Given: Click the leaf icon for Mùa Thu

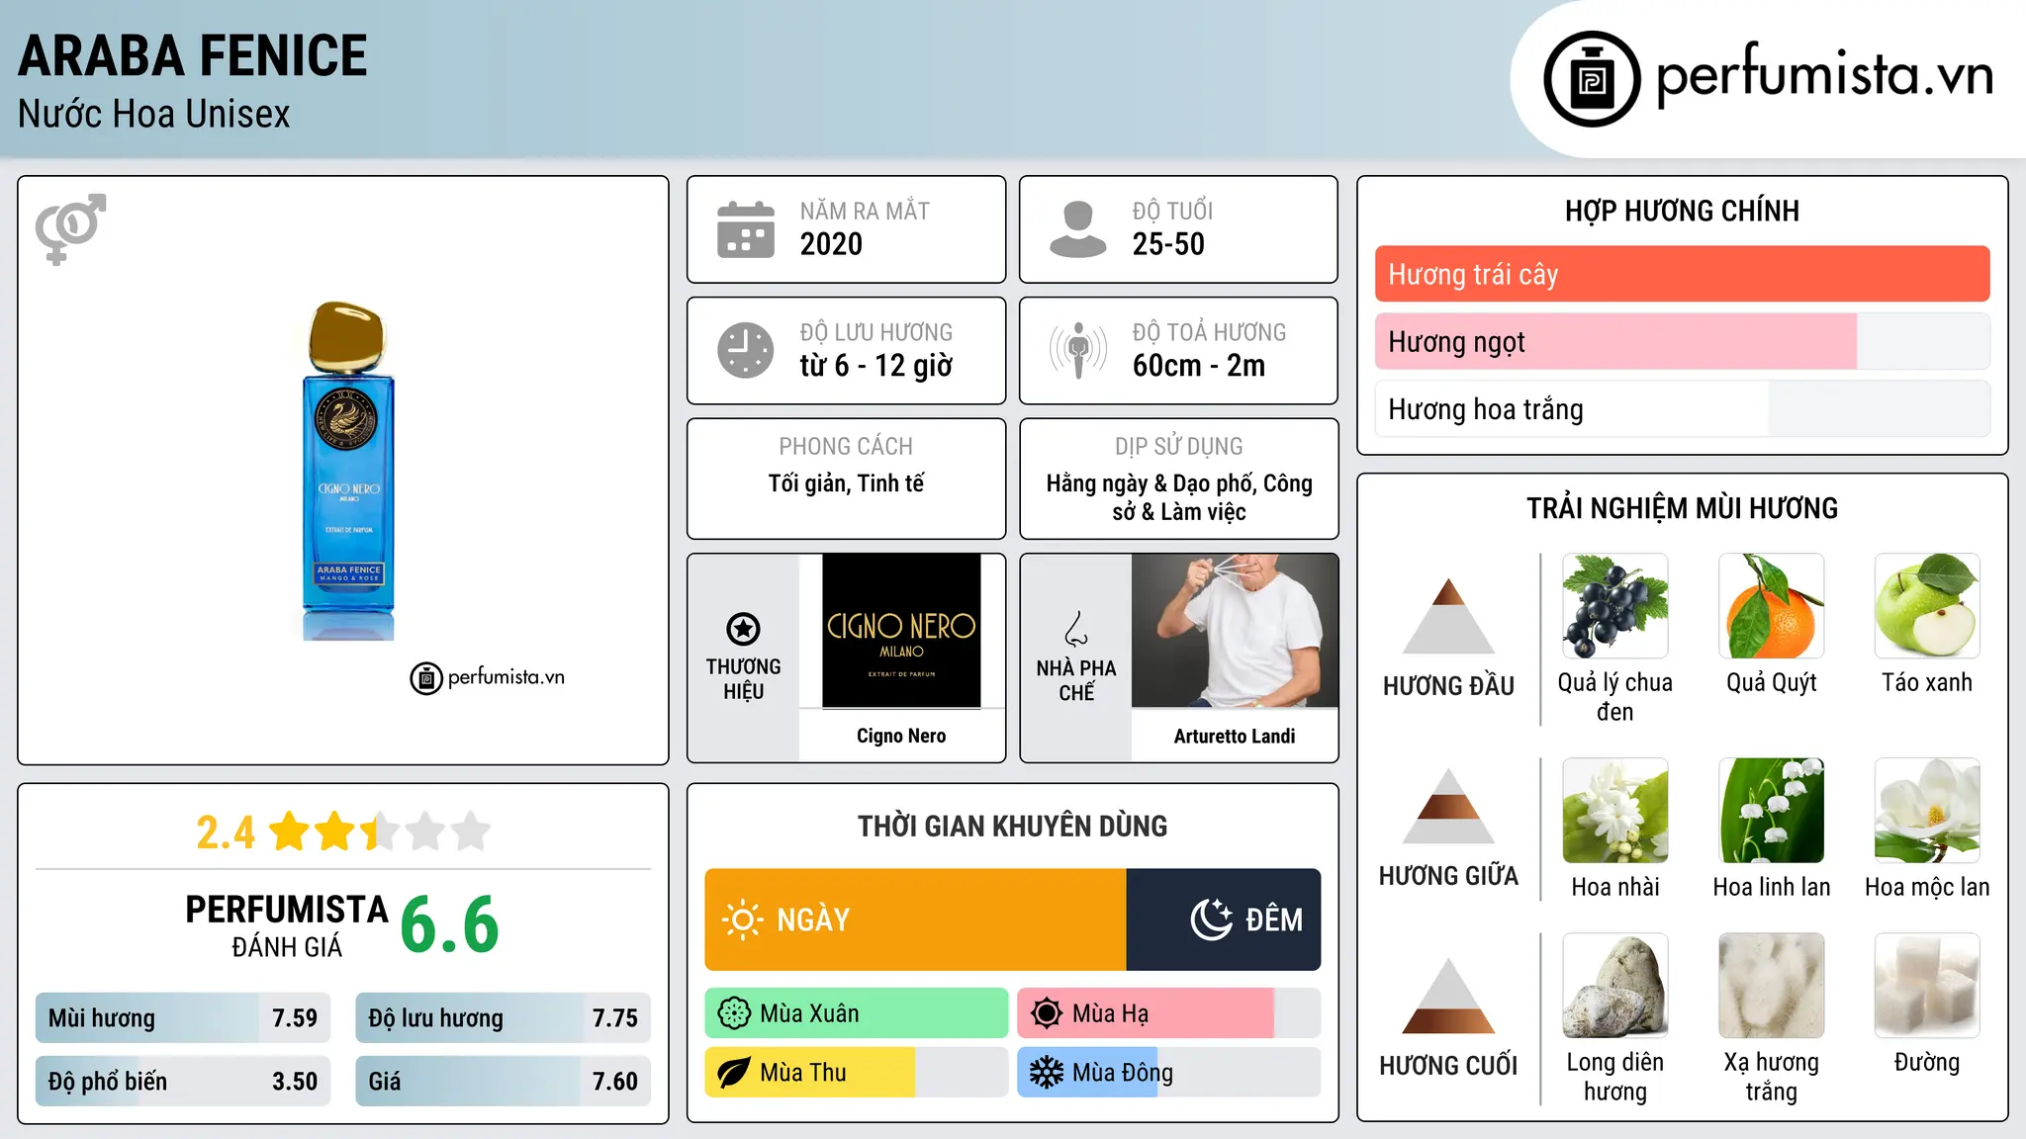Looking at the screenshot, I should pyautogui.click(x=734, y=1073).
